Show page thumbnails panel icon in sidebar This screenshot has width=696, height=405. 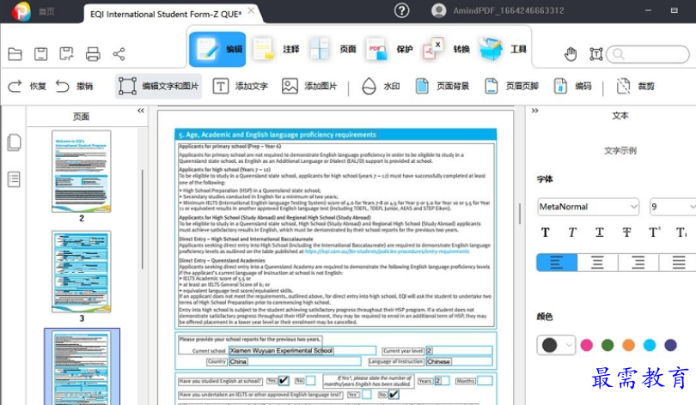(14, 142)
